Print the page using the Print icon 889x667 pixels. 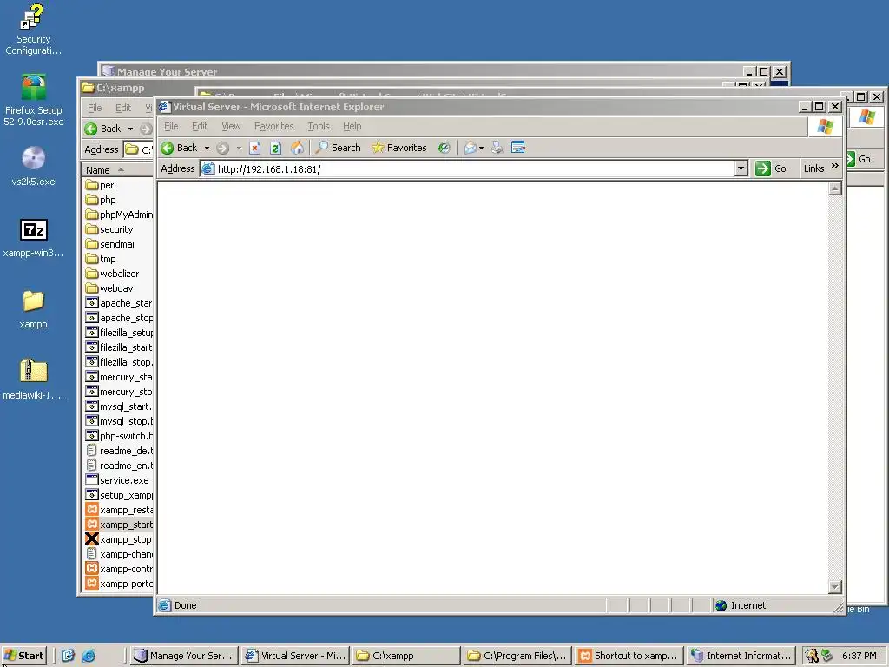pyautogui.click(x=497, y=148)
